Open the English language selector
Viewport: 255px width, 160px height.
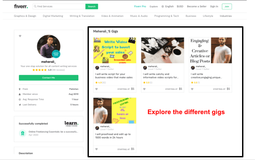point(169,7)
